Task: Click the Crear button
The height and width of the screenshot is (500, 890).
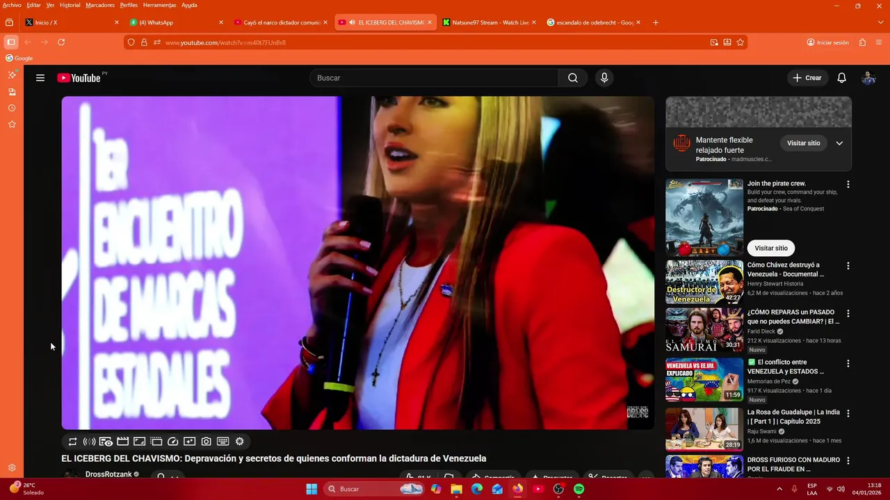Action: coord(807,78)
